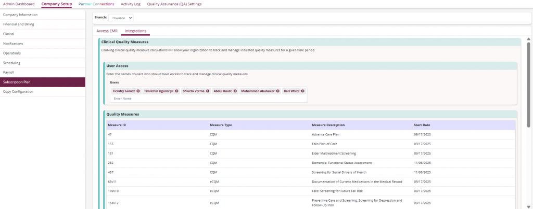
Task: Switch to the Axxess EMR tab
Action: tap(107, 31)
